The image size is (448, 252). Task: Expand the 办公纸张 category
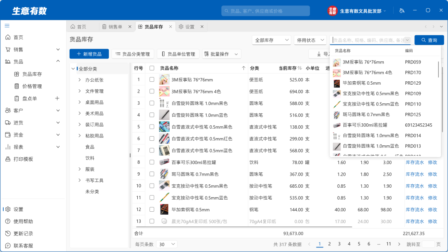79,80
